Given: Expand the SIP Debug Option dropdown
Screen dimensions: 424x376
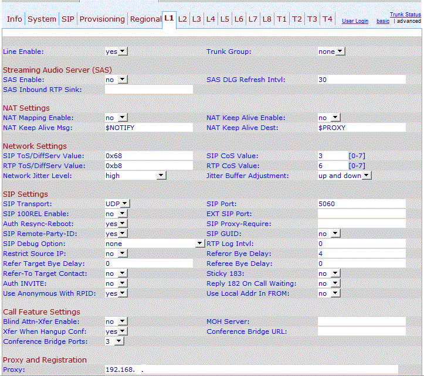Looking at the screenshot, I should coord(154,244).
